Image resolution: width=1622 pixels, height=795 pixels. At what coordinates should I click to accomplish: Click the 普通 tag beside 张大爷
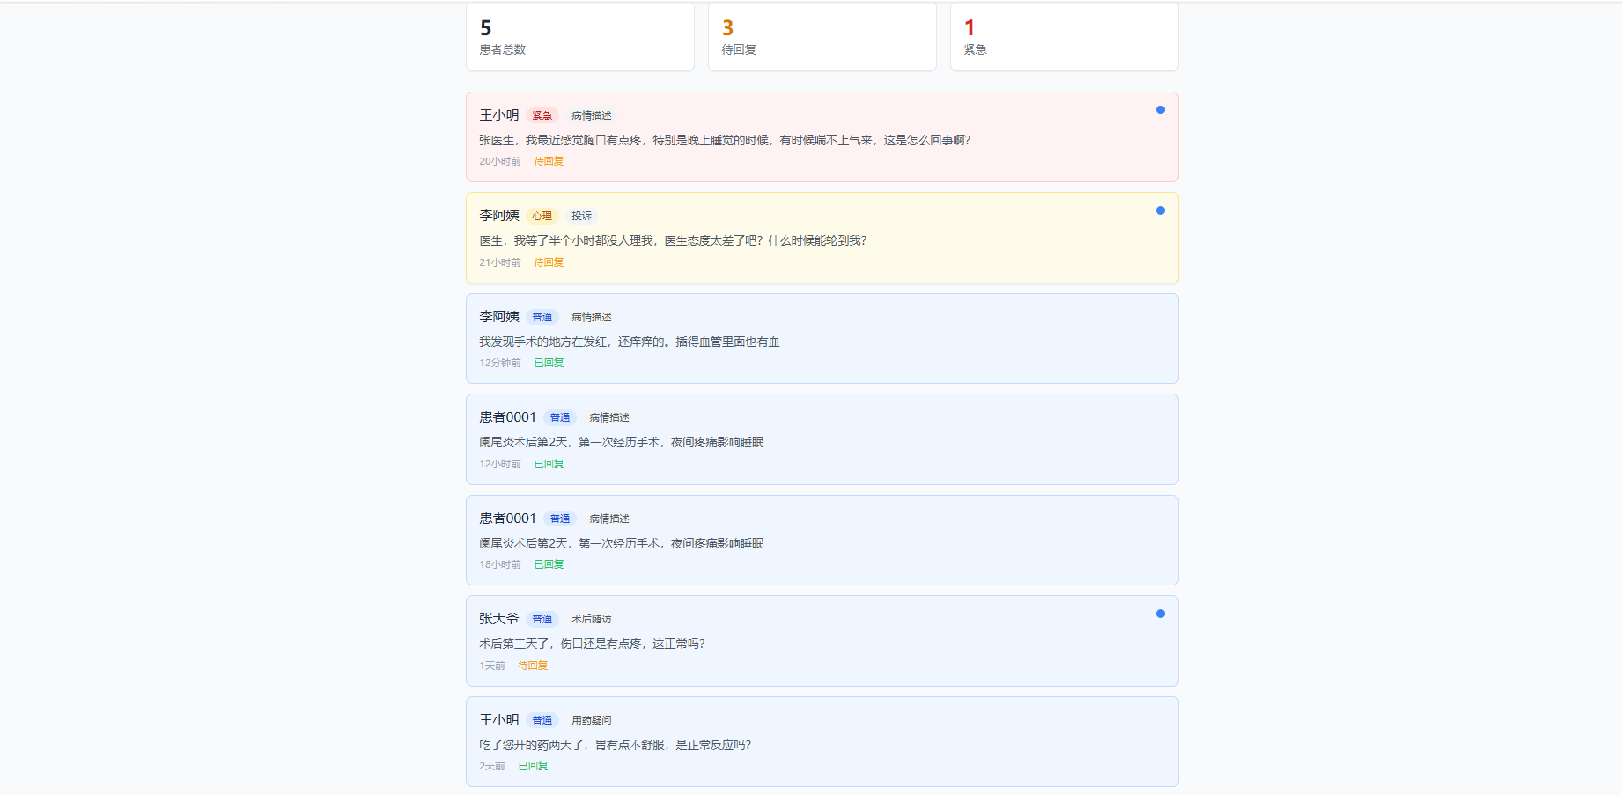[x=542, y=619]
